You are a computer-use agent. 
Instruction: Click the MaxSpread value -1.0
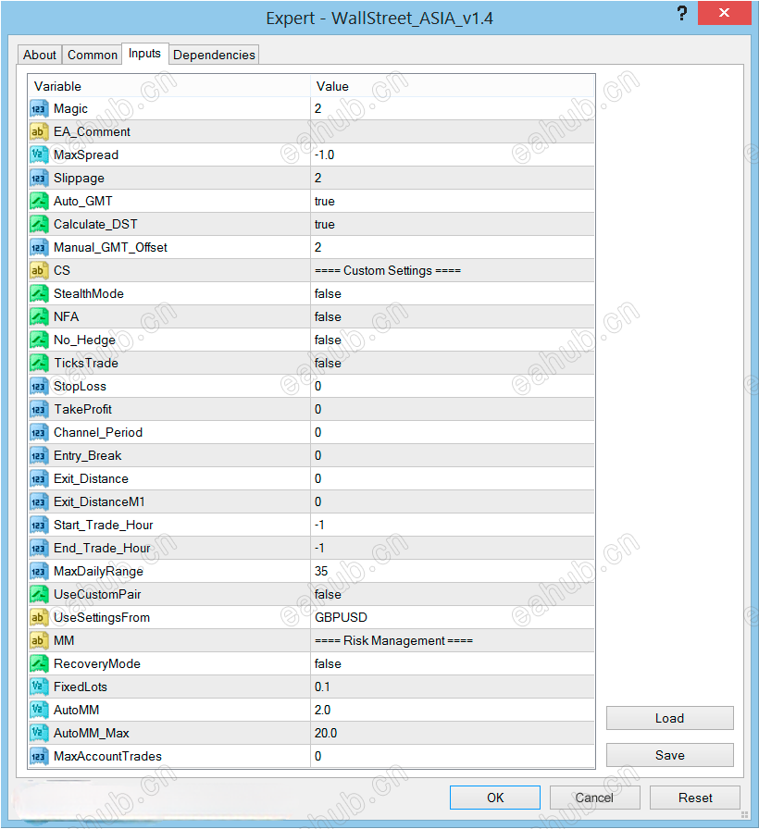pyautogui.click(x=324, y=155)
